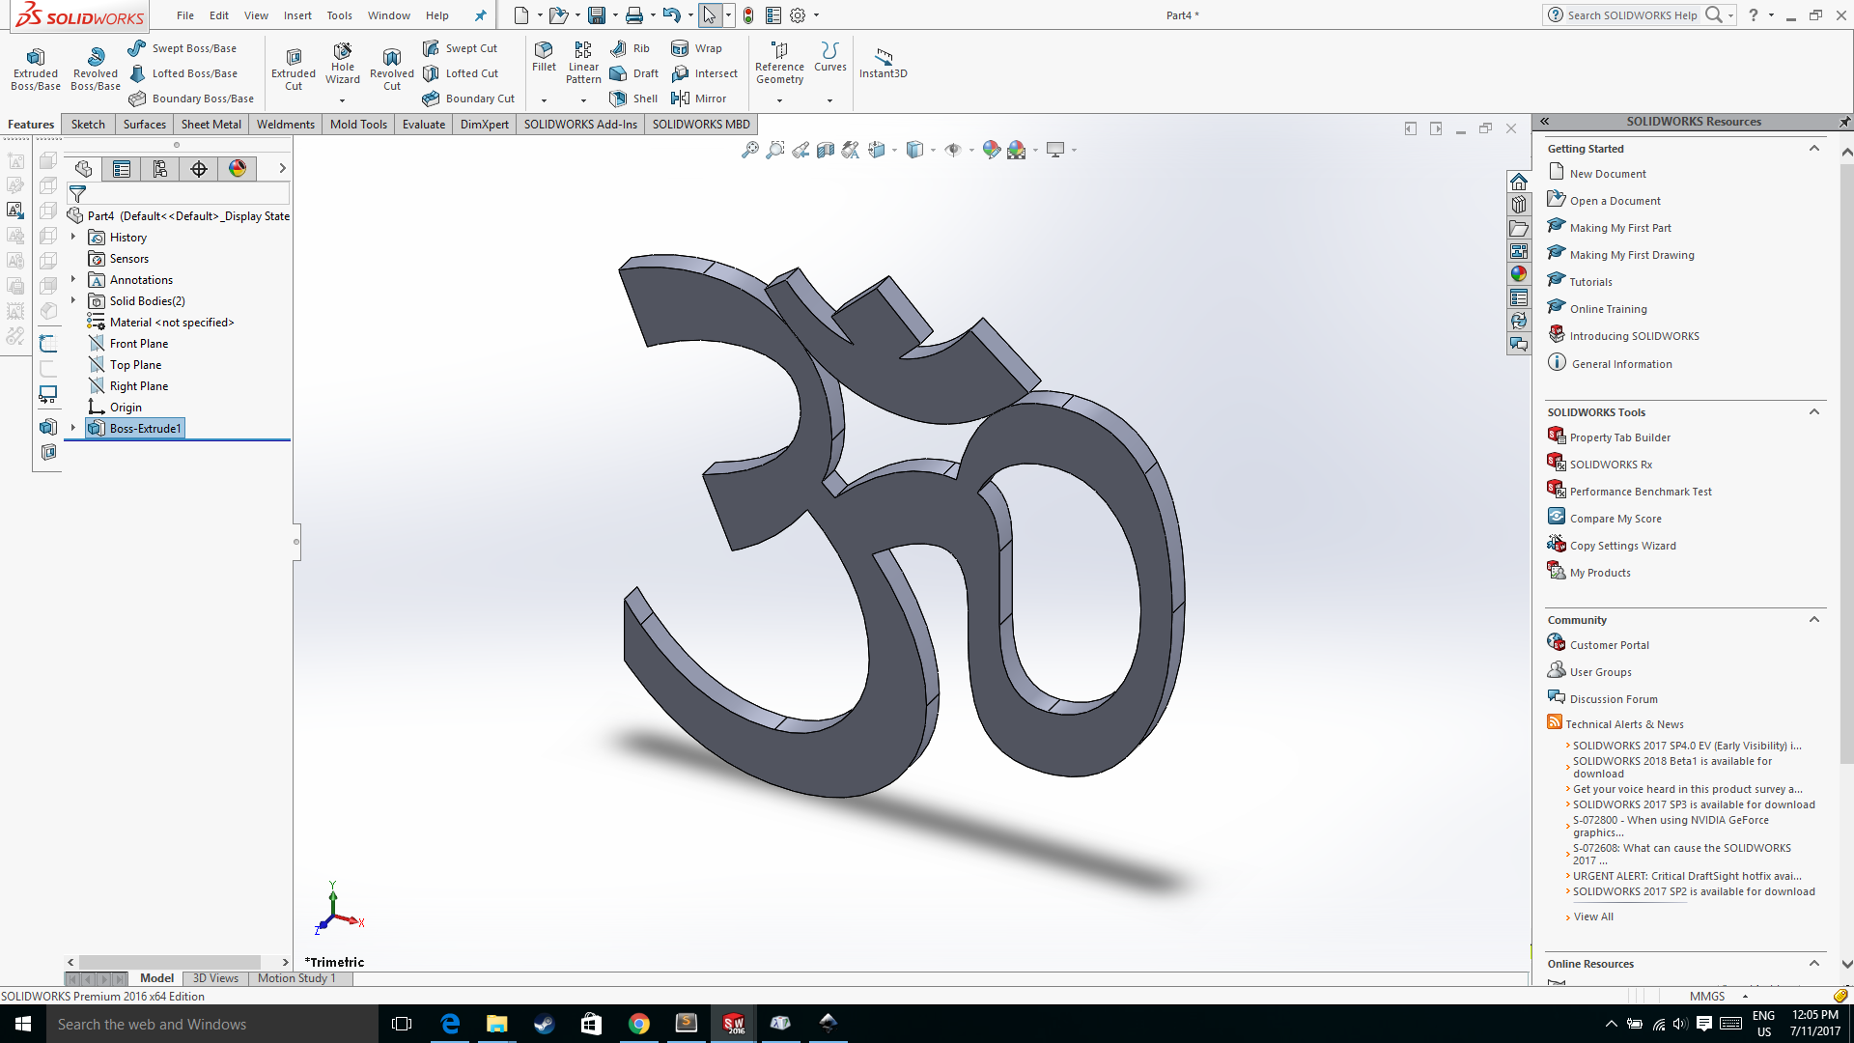Open Google Chrome from the taskbar
Viewport: 1854px width, 1043px height.
638,1024
